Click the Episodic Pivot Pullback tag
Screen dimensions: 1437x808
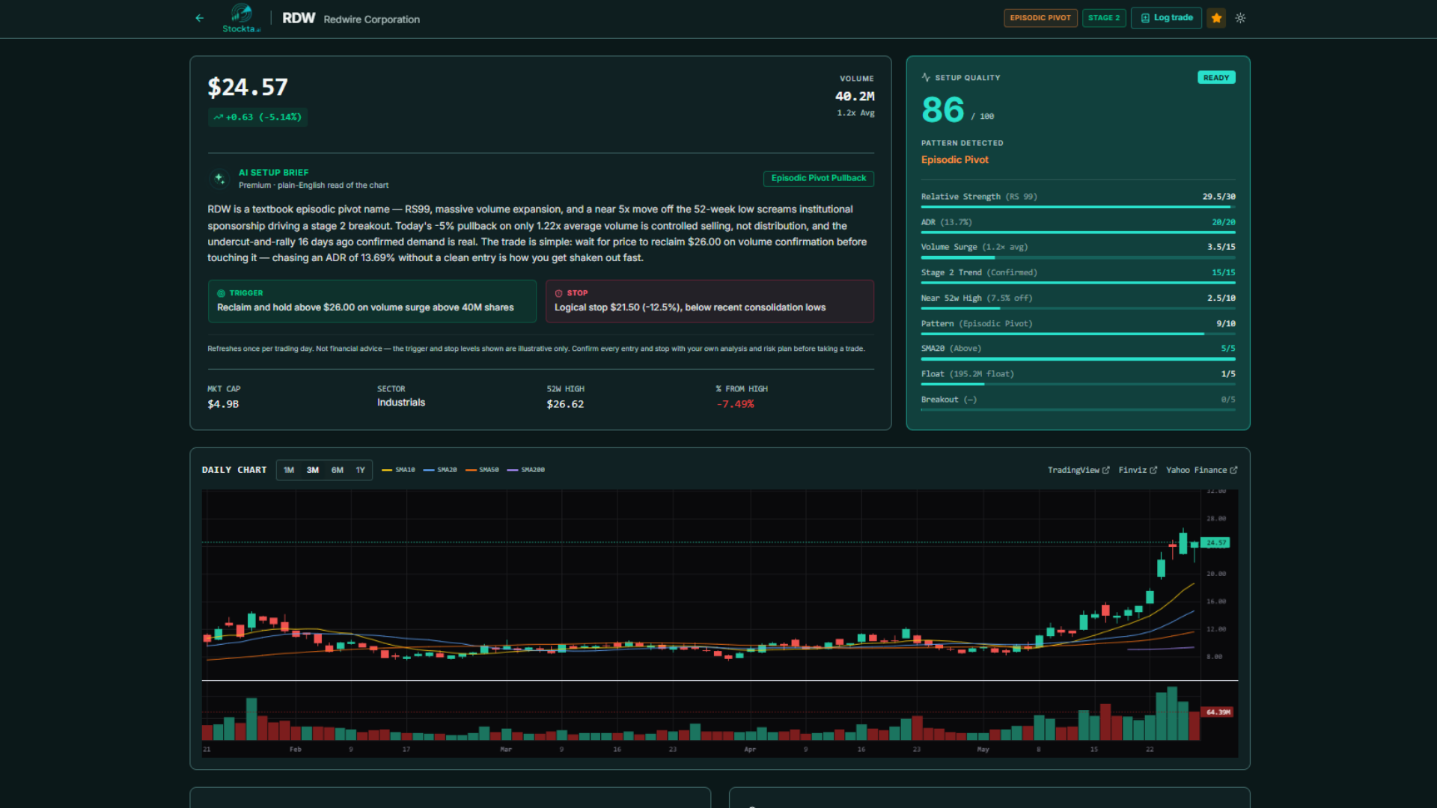click(x=819, y=178)
